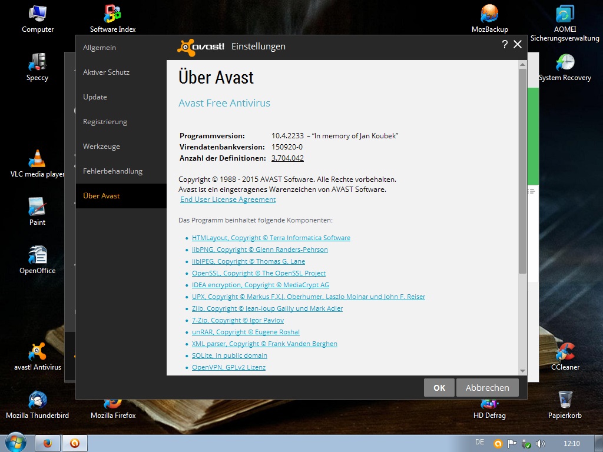Open the Action Center flag tray icon

point(512,444)
